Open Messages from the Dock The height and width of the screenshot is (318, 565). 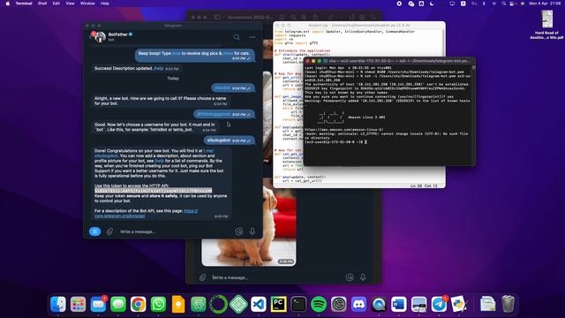(118, 304)
